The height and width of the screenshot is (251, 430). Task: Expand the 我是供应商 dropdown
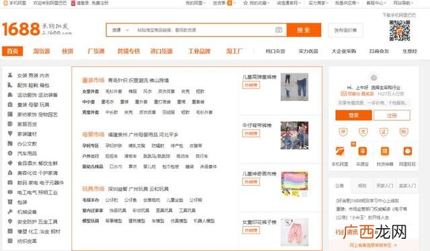347,3
